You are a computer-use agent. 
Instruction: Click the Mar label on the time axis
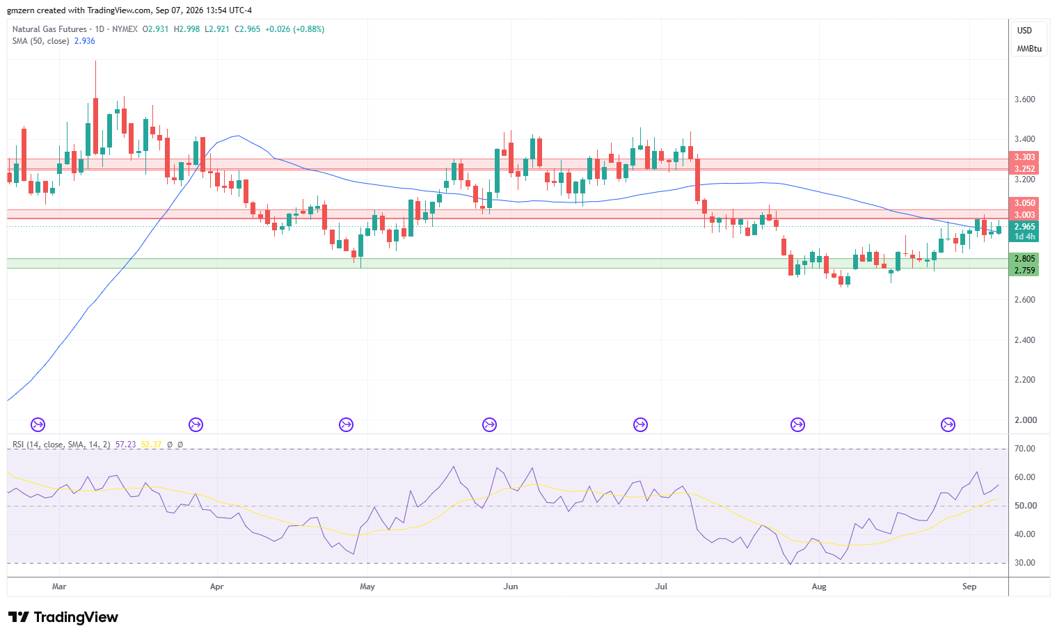pyautogui.click(x=59, y=587)
